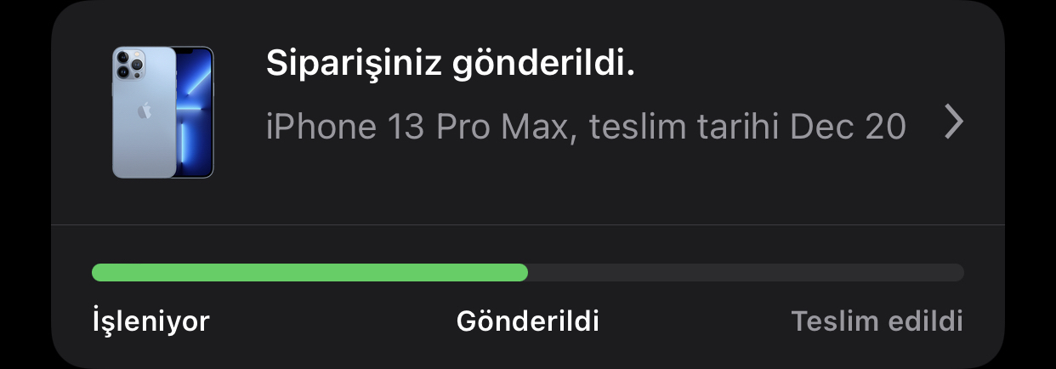Click the Apple logo on the iPhone back

[145, 111]
